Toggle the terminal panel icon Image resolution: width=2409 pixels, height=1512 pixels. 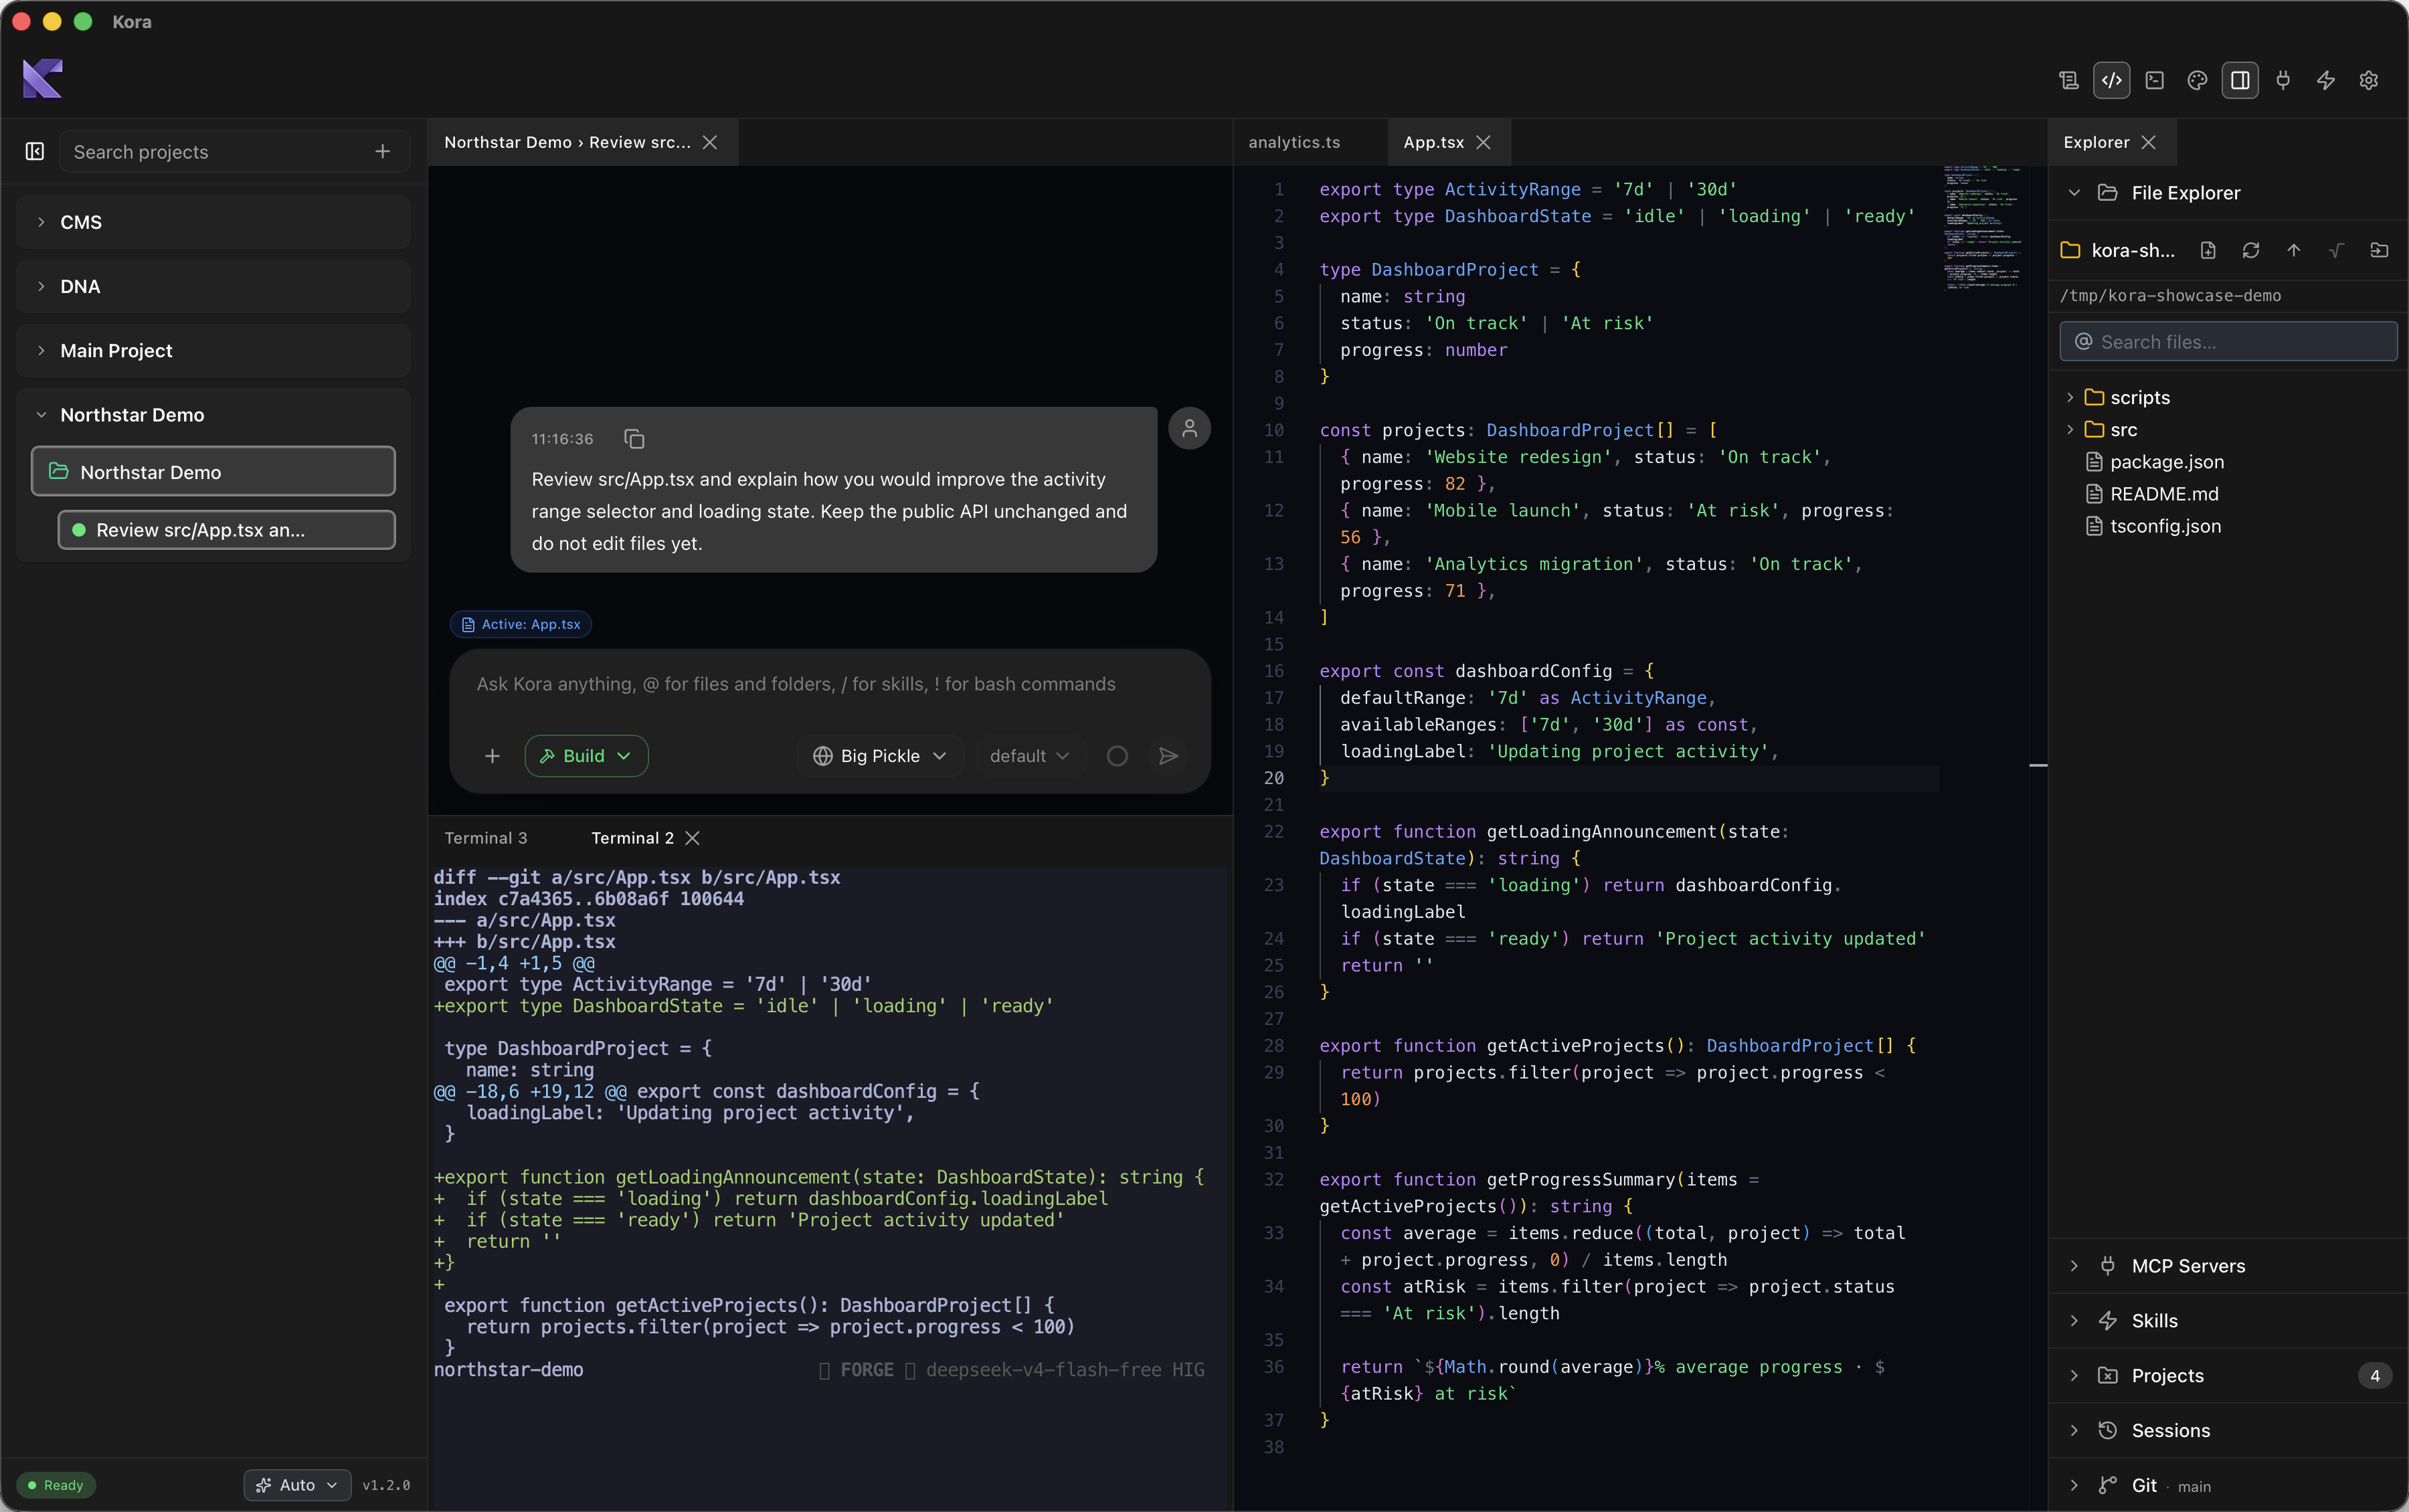2155,80
